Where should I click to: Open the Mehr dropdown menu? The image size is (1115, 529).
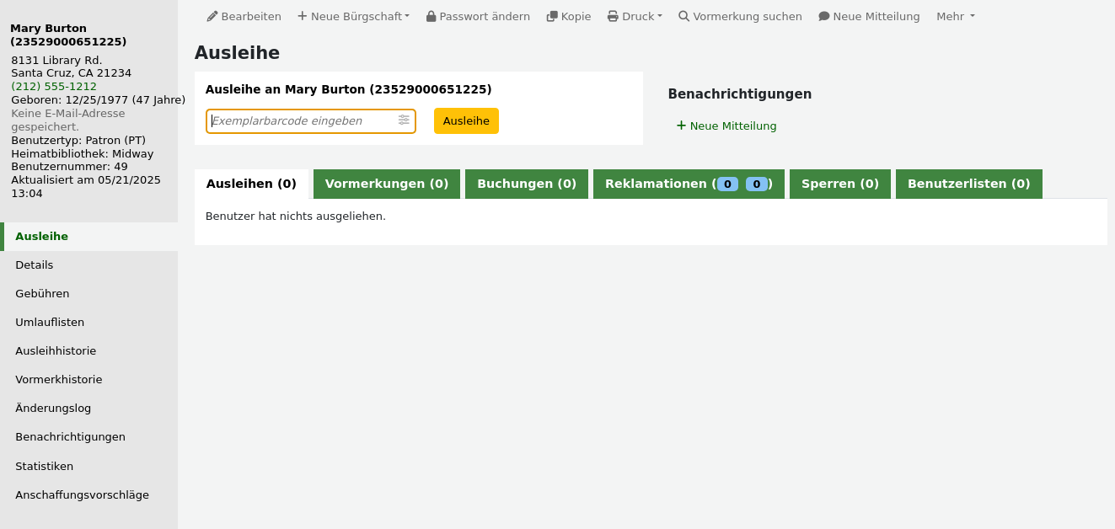tap(956, 16)
